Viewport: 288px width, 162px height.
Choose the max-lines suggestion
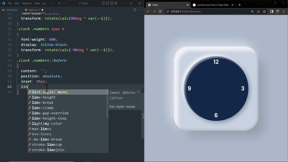coord(68,129)
